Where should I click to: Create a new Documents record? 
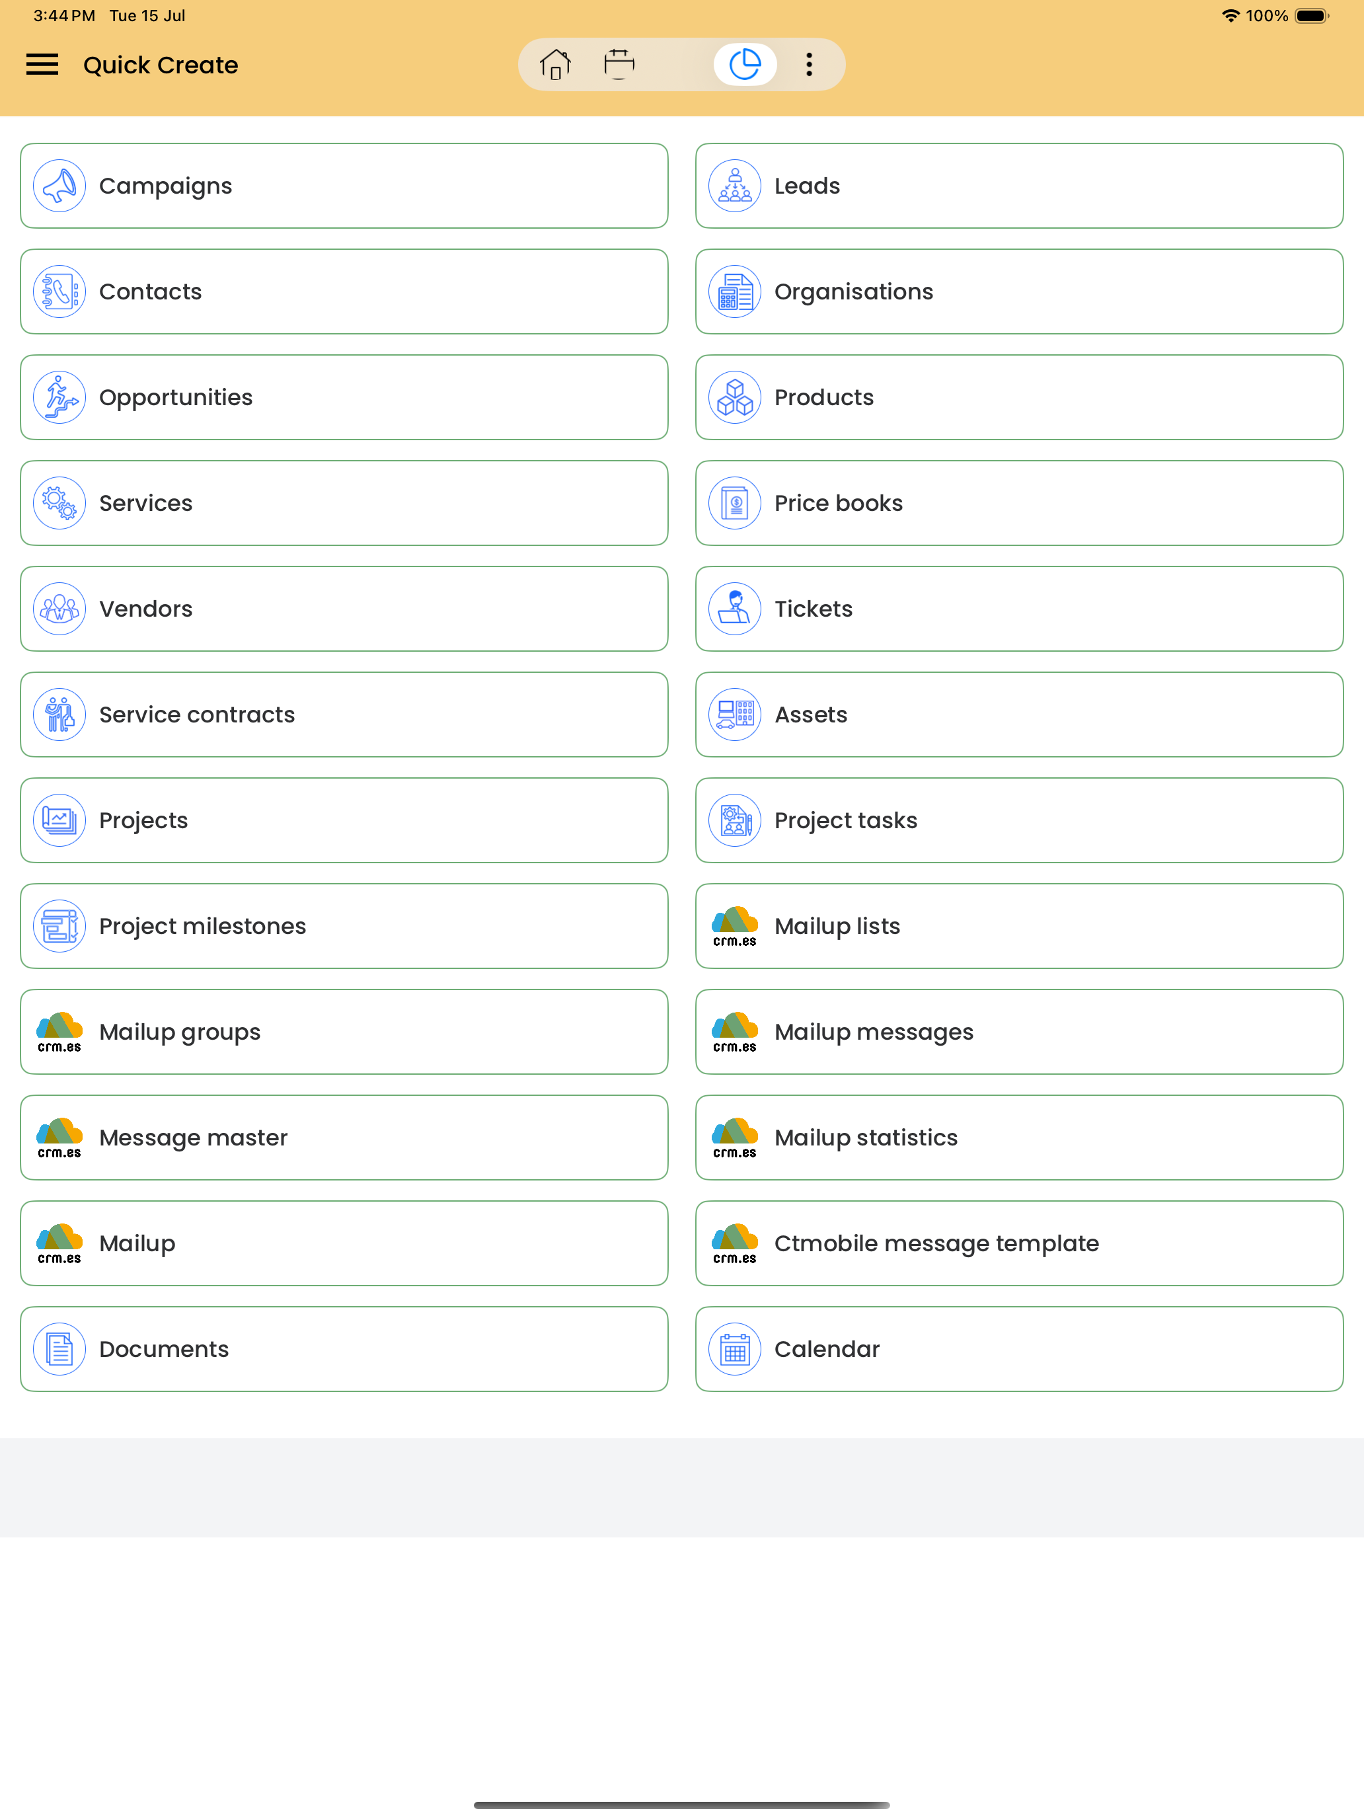tap(344, 1350)
